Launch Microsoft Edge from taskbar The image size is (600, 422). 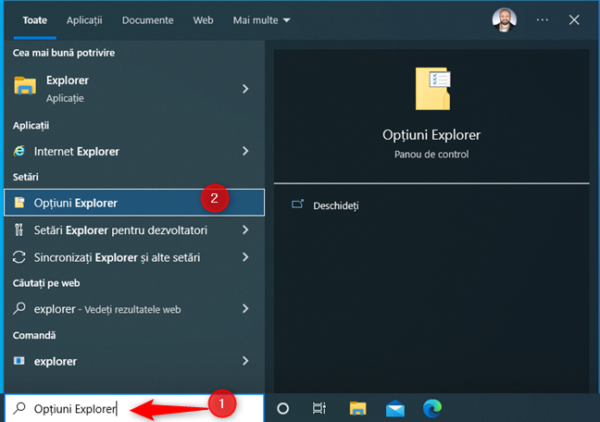click(x=432, y=408)
